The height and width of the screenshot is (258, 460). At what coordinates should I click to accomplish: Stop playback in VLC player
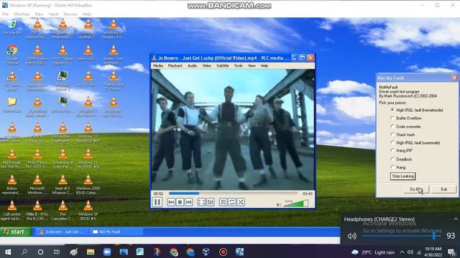pos(180,202)
